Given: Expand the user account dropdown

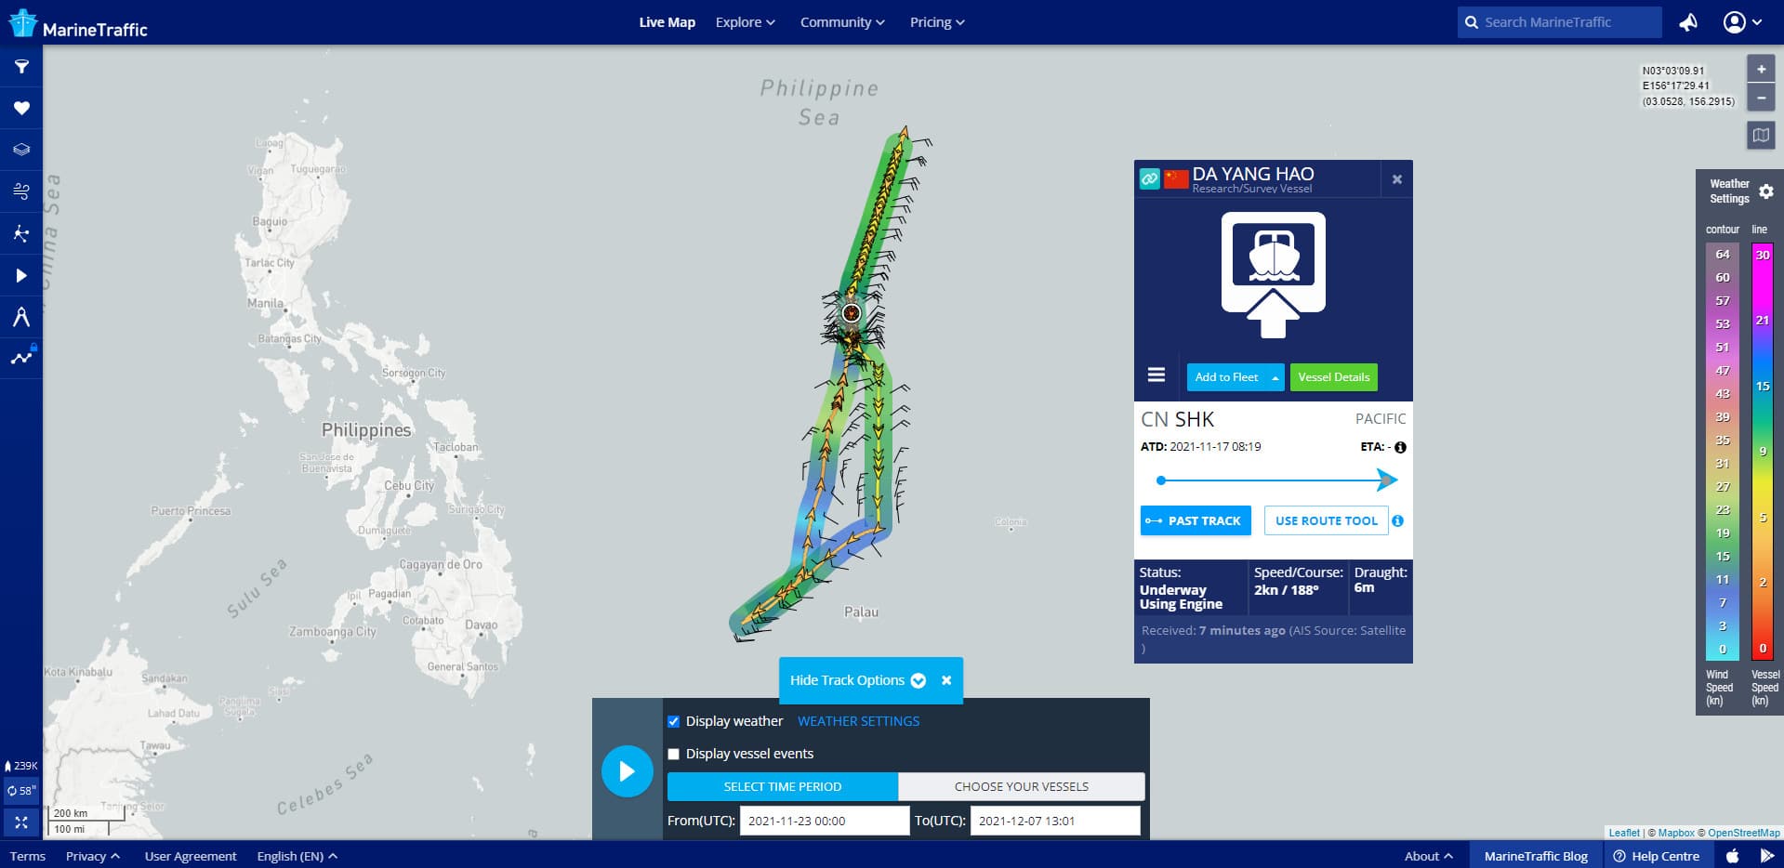Looking at the screenshot, I should pos(1742,22).
